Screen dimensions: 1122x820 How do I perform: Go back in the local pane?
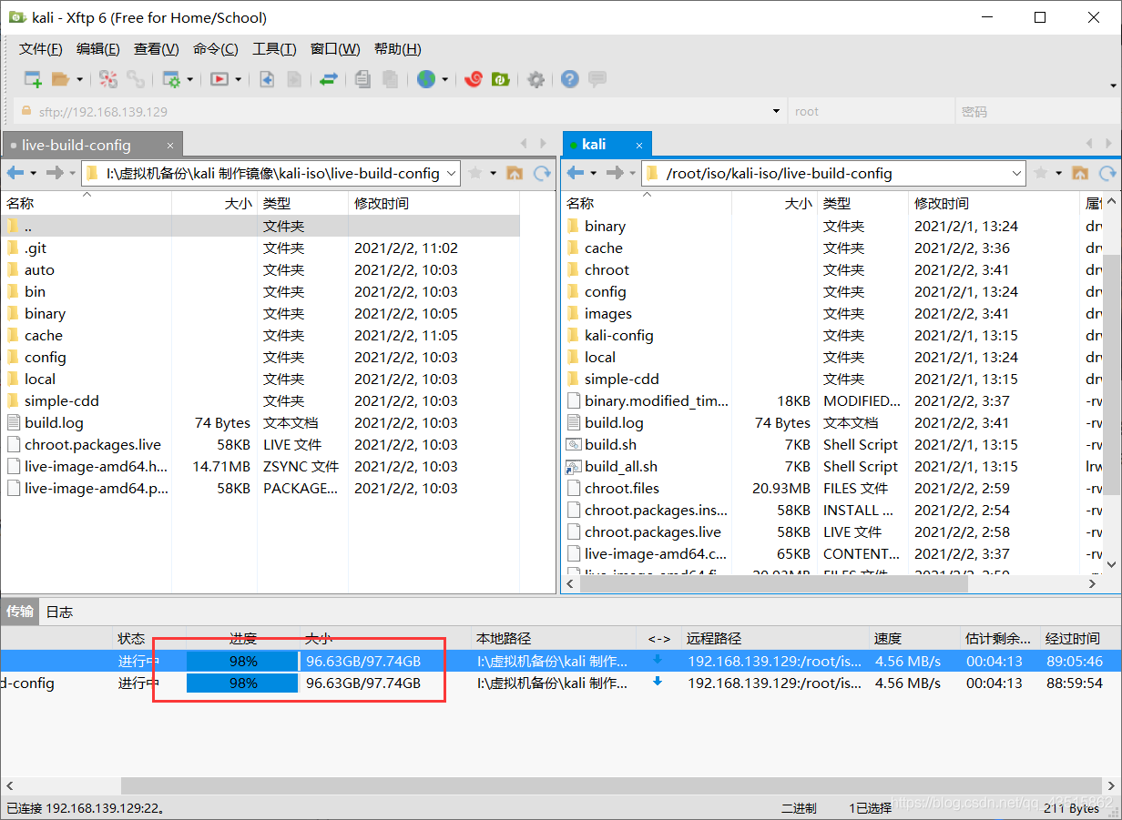click(x=15, y=173)
